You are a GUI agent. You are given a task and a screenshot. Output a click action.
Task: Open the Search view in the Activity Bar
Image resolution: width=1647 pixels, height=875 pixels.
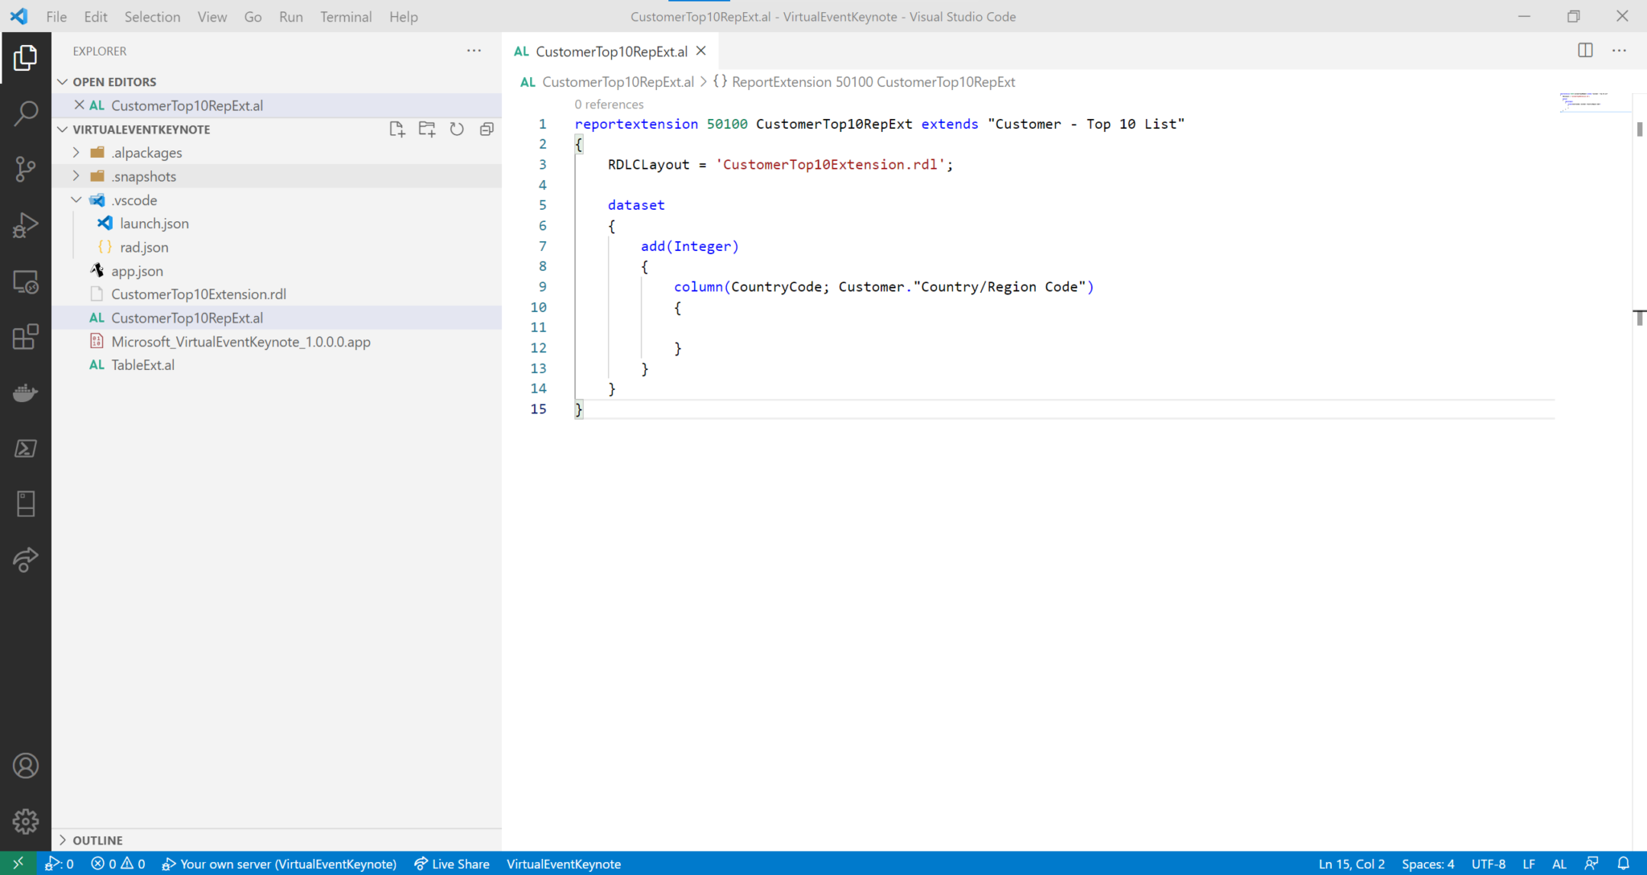(x=27, y=113)
